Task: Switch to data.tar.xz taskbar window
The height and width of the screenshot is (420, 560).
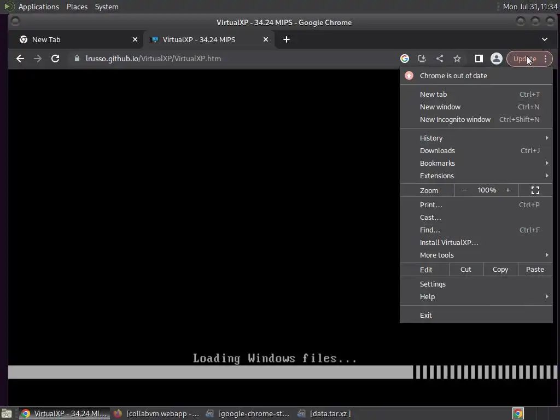Action: 324,413
